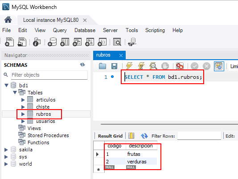Toggle wrap cell content in Result Grid

point(131,136)
